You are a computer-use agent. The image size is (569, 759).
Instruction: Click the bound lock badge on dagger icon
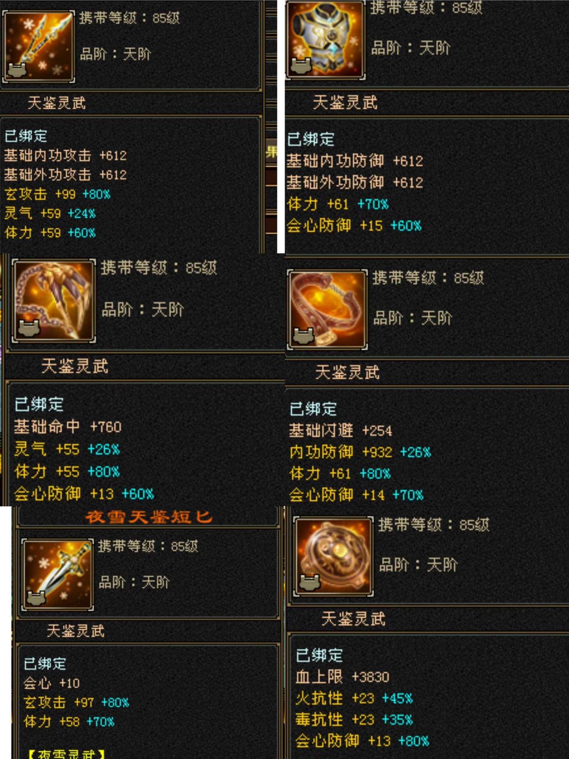click(36, 597)
